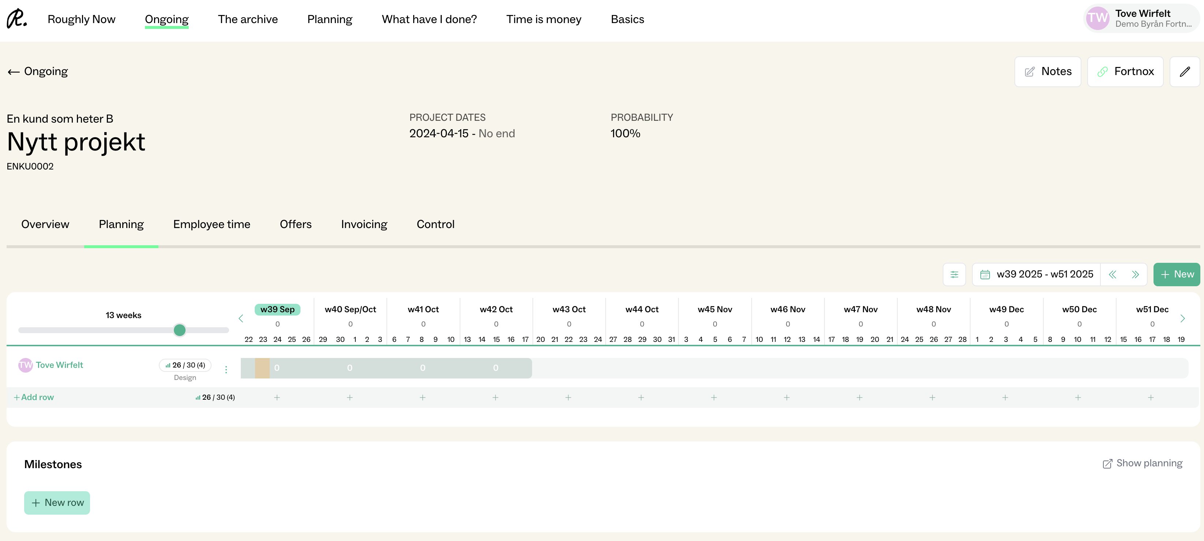Viewport: 1204px width, 541px height.
Task: Jump back with double-left chevron icon
Action: click(1113, 275)
